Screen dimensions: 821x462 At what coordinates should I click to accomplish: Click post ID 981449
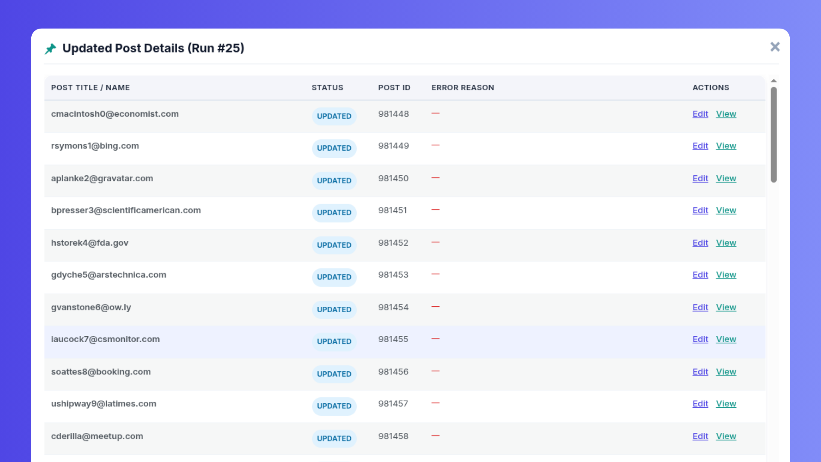coord(393,146)
